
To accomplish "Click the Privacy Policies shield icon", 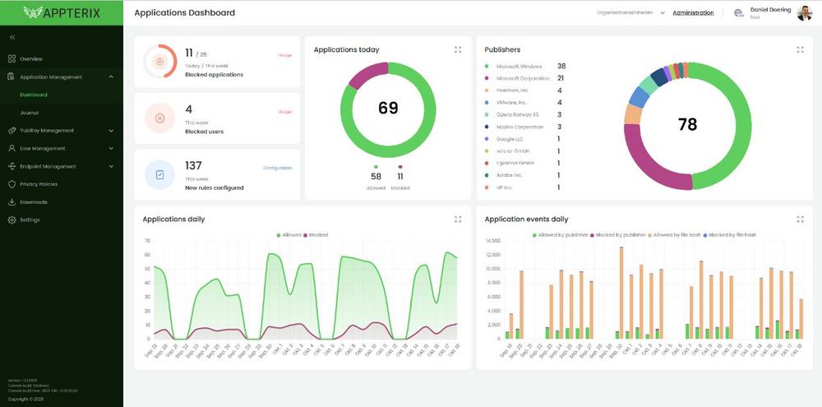I will (x=12, y=184).
